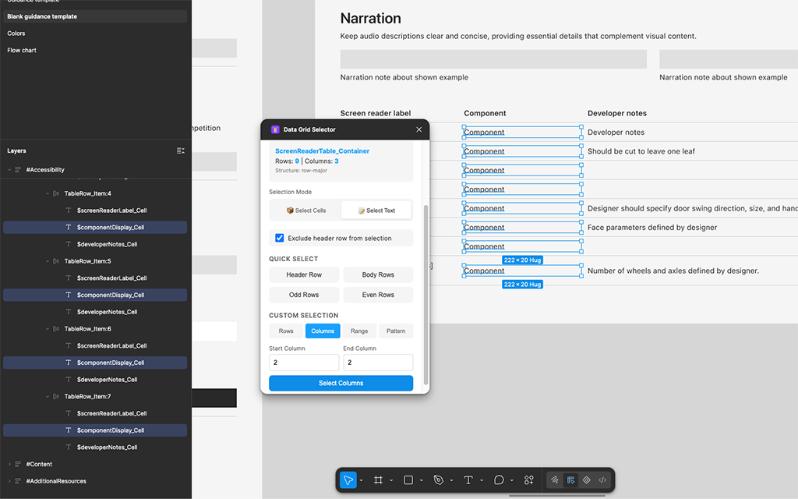Toggle Exclude header row from selection checkbox
This screenshot has width=798, height=499.
coord(280,238)
